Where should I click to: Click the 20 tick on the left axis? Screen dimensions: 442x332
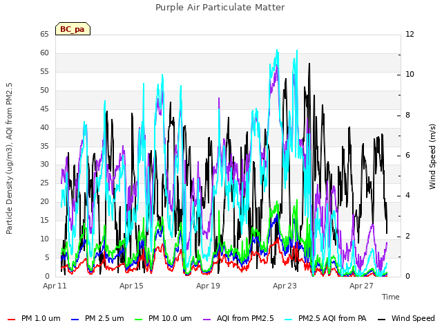pyautogui.click(x=44, y=201)
